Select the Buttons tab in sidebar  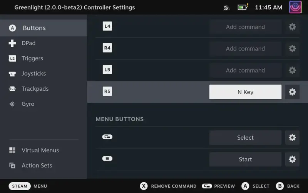34,28
